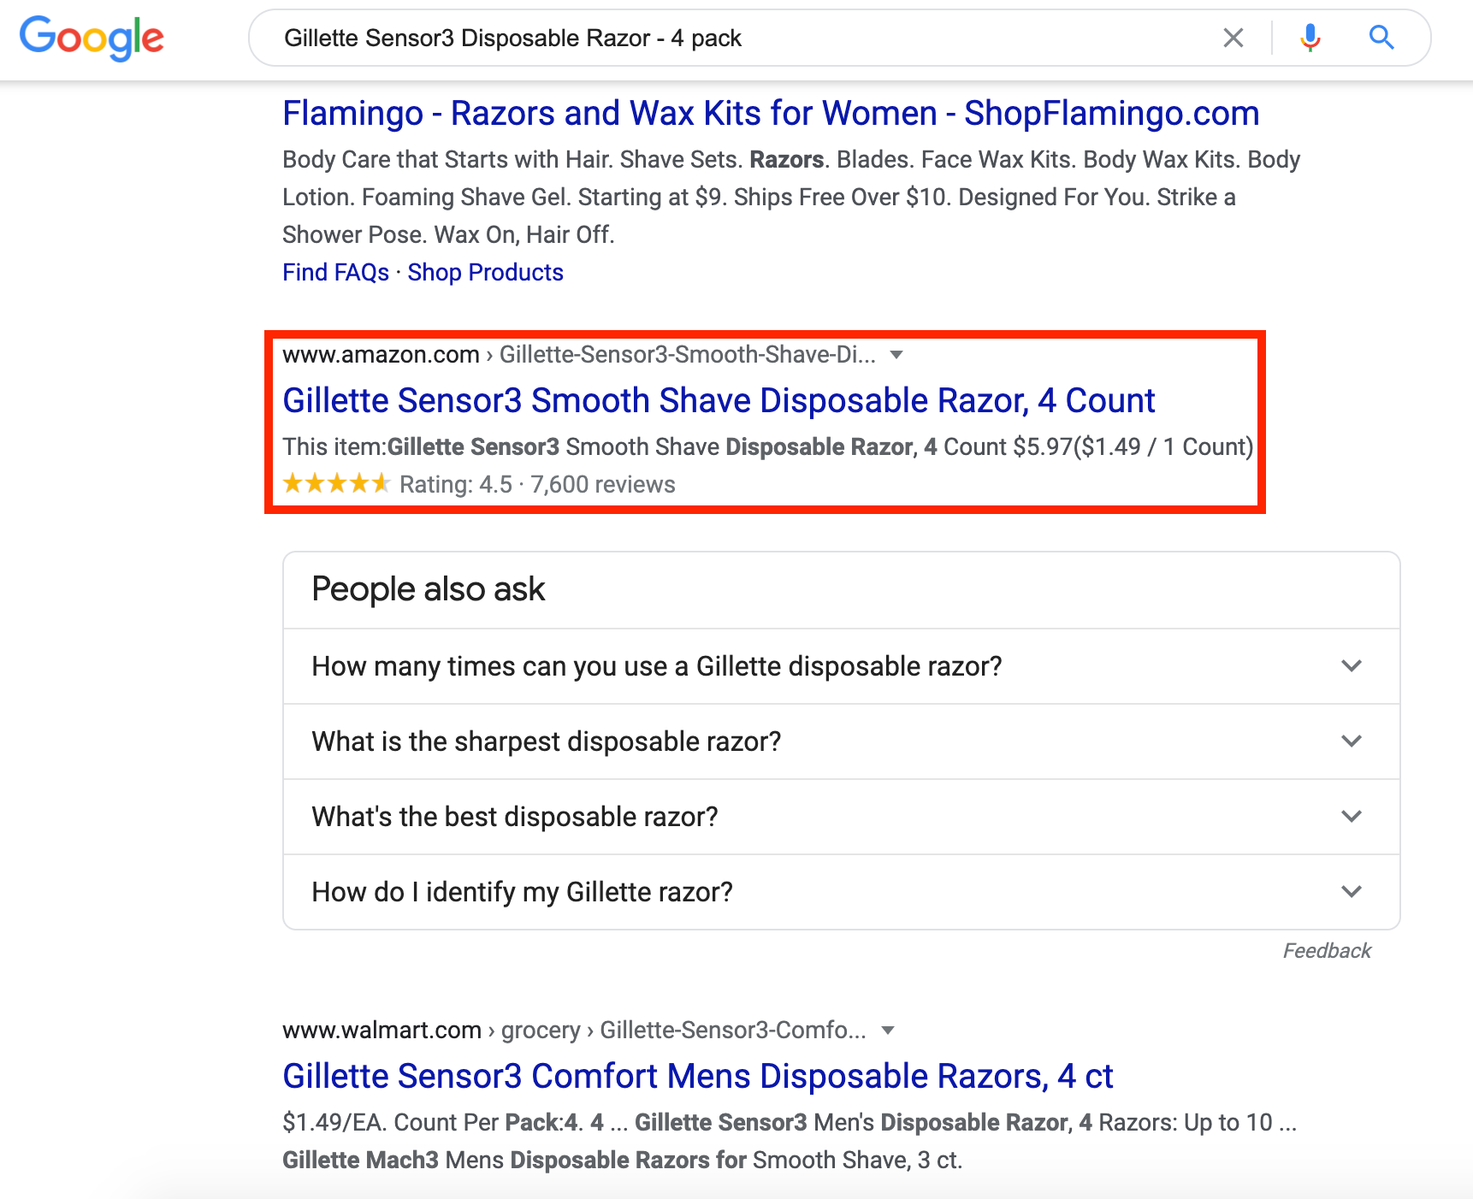Expand 'How many times can you use' question
The width and height of the screenshot is (1473, 1199).
(841, 666)
